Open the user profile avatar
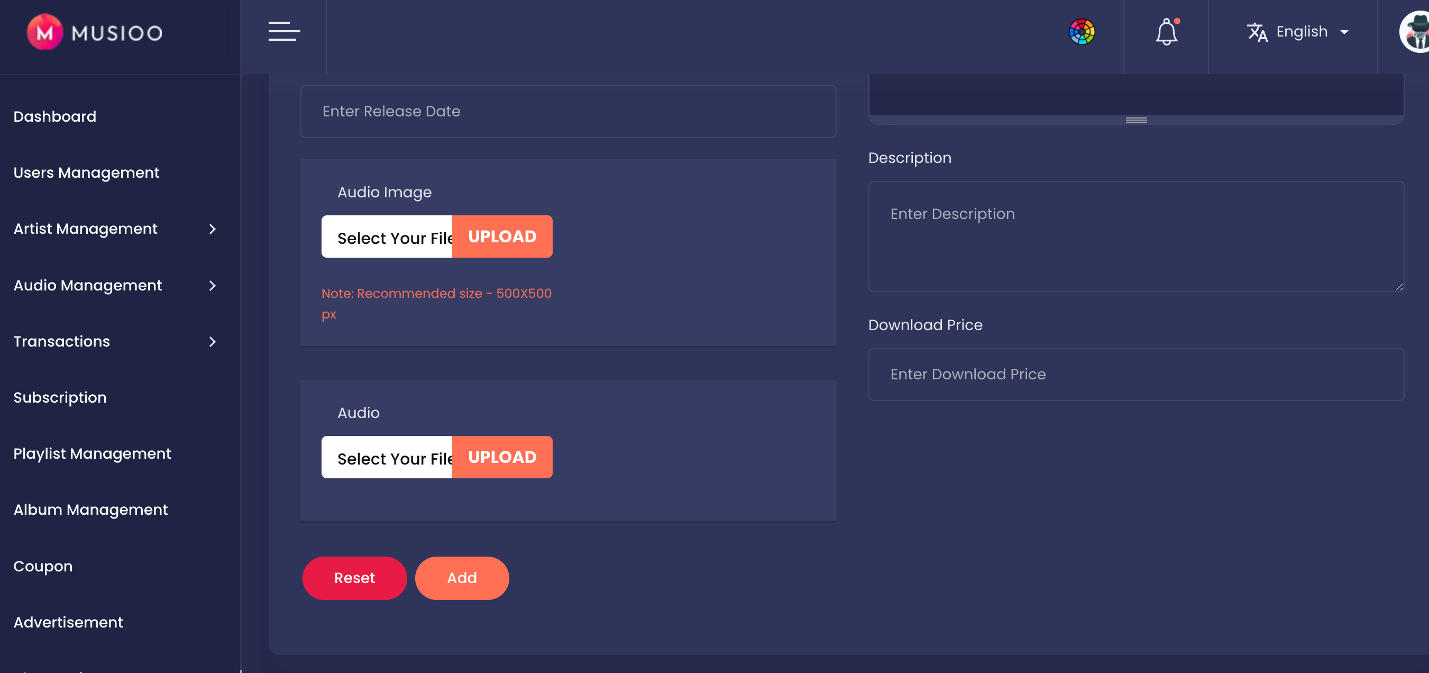Viewport: 1429px width, 673px height. (1415, 32)
